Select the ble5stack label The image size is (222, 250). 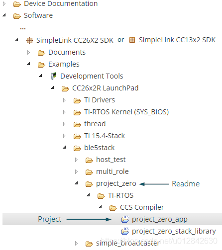[x=100, y=148]
